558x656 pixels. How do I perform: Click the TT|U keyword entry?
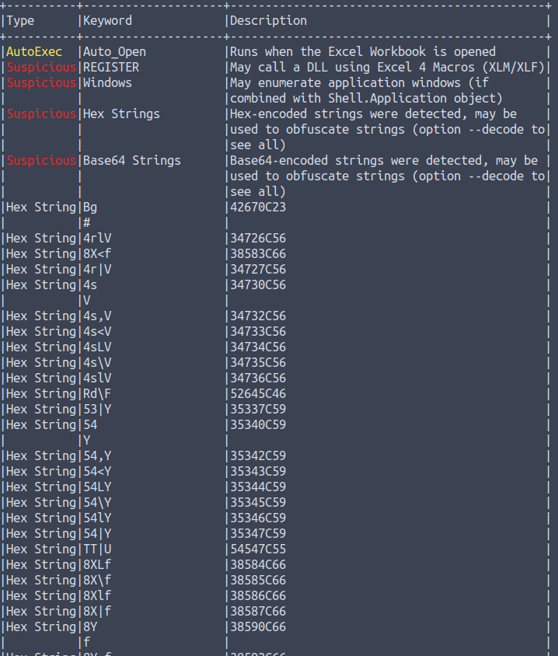[97, 550]
